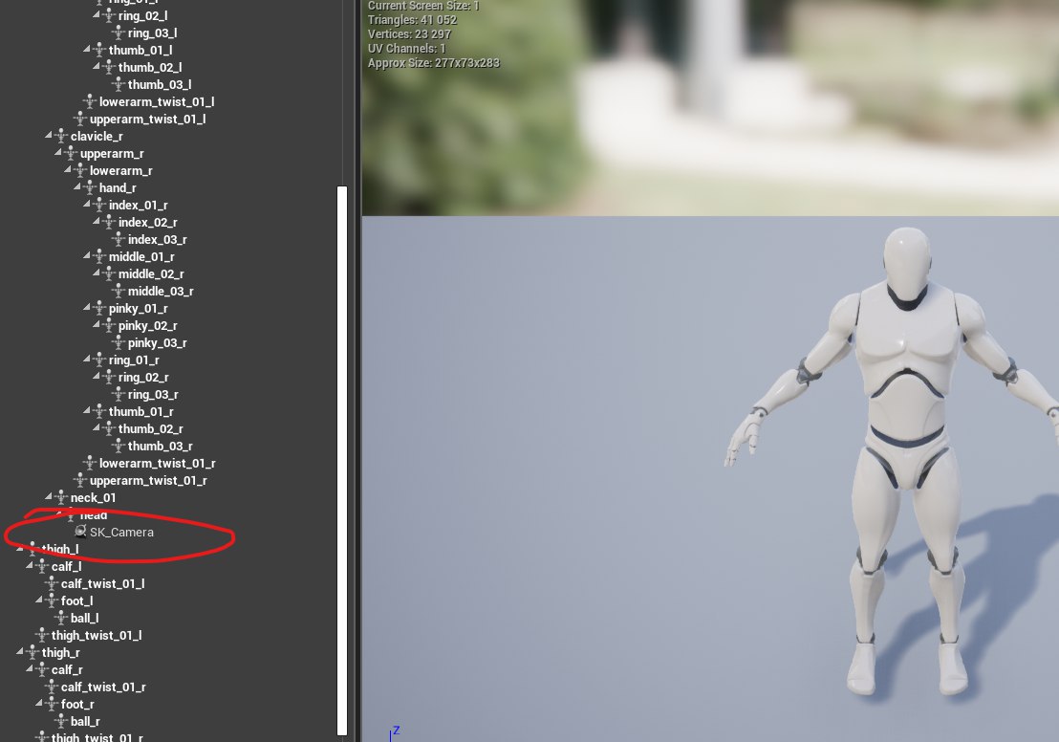This screenshot has width=1059, height=742.
Task: Click bone icon beside ball_r
Action: pos(61,721)
